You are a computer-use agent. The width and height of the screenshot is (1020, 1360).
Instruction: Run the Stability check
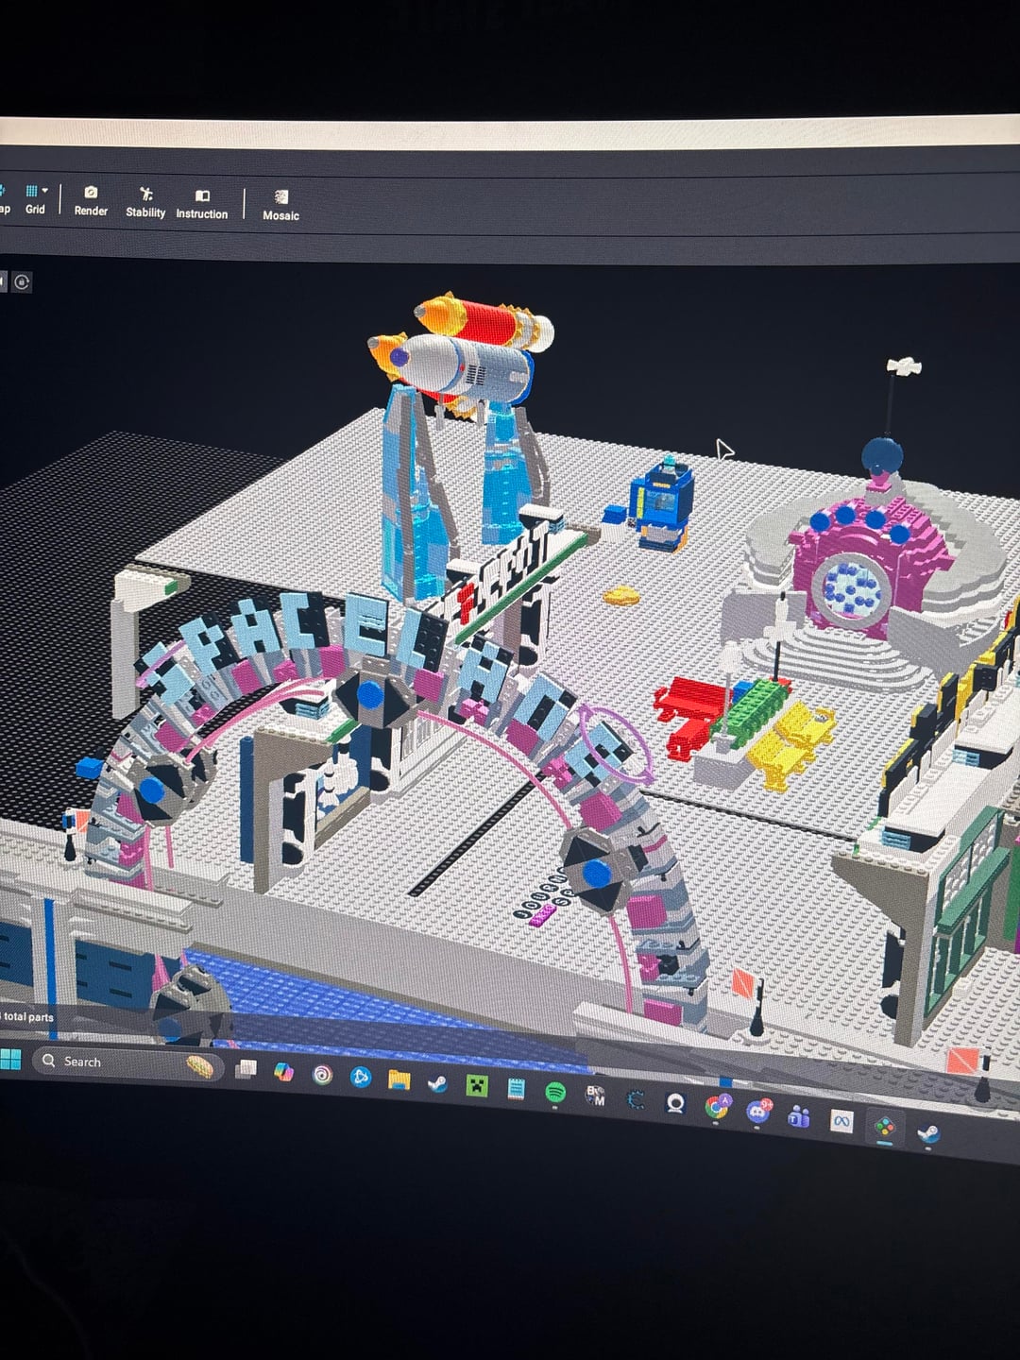[145, 202]
